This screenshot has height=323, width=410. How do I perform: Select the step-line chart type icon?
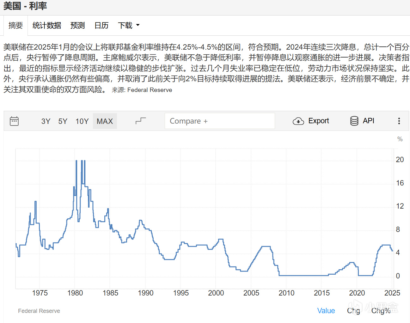tap(141, 121)
